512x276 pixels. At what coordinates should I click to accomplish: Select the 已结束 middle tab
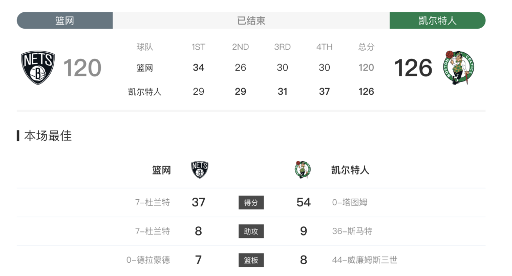tap(251, 20)
